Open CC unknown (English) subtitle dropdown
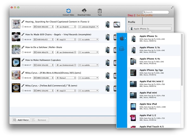Image resolution: width=190 pixels, height=137 pixels. click(88, 27)
